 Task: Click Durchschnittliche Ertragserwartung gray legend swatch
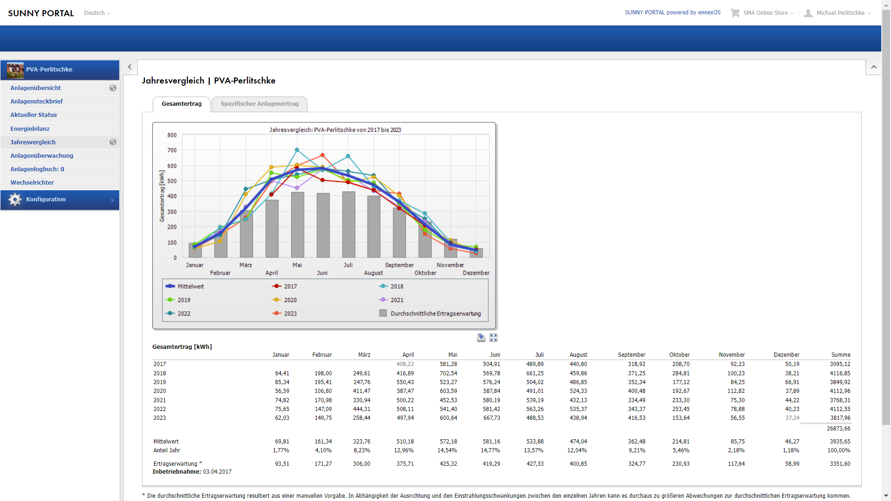click(383, 314)
